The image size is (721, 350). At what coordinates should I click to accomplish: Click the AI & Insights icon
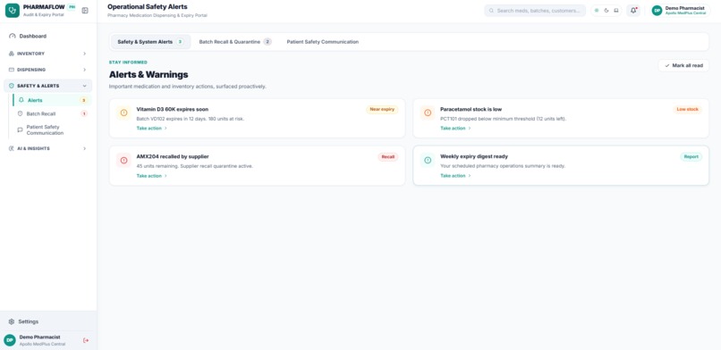(x=12, y=148)
